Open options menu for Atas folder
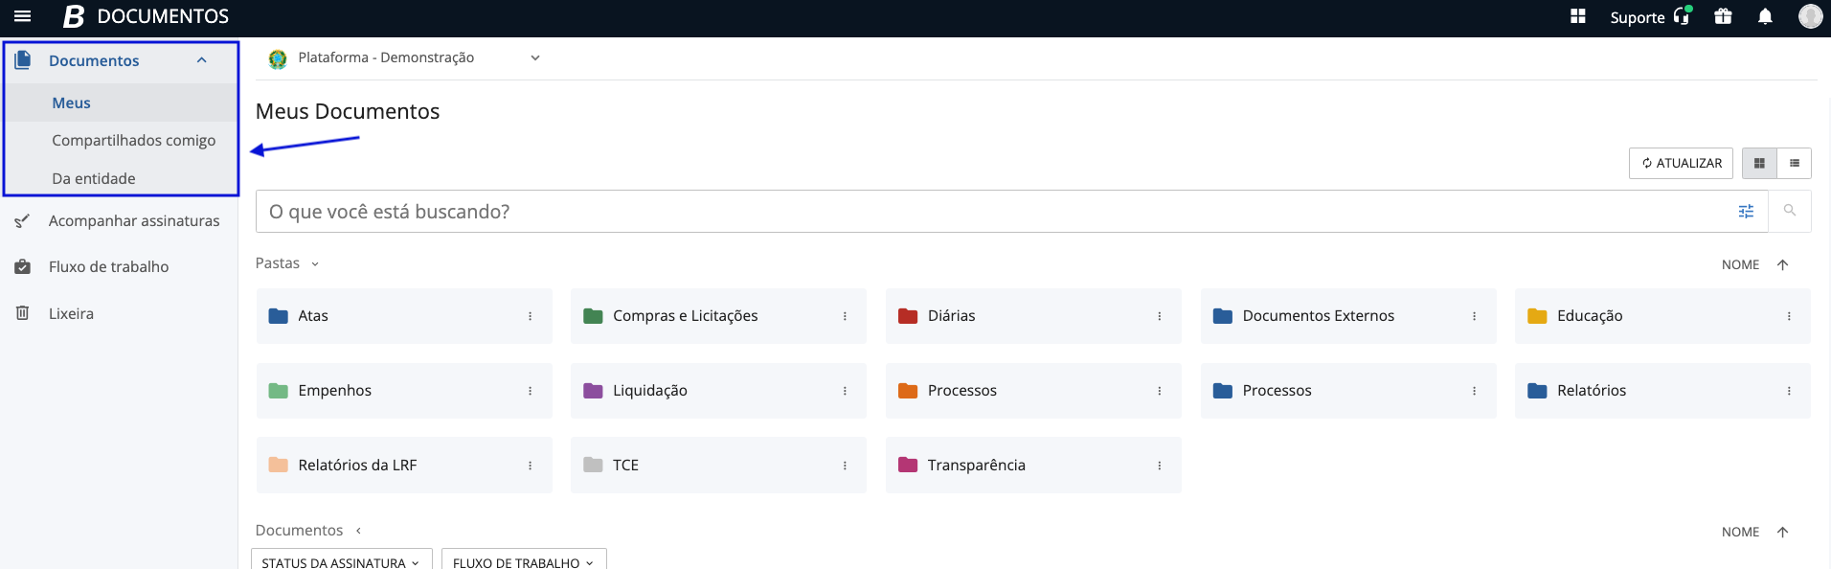The width and height of the screenshot is (1831, 569). tap(530, 316)
